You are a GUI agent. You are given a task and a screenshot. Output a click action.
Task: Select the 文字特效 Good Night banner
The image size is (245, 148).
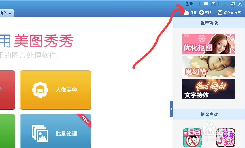coord(208,89)
